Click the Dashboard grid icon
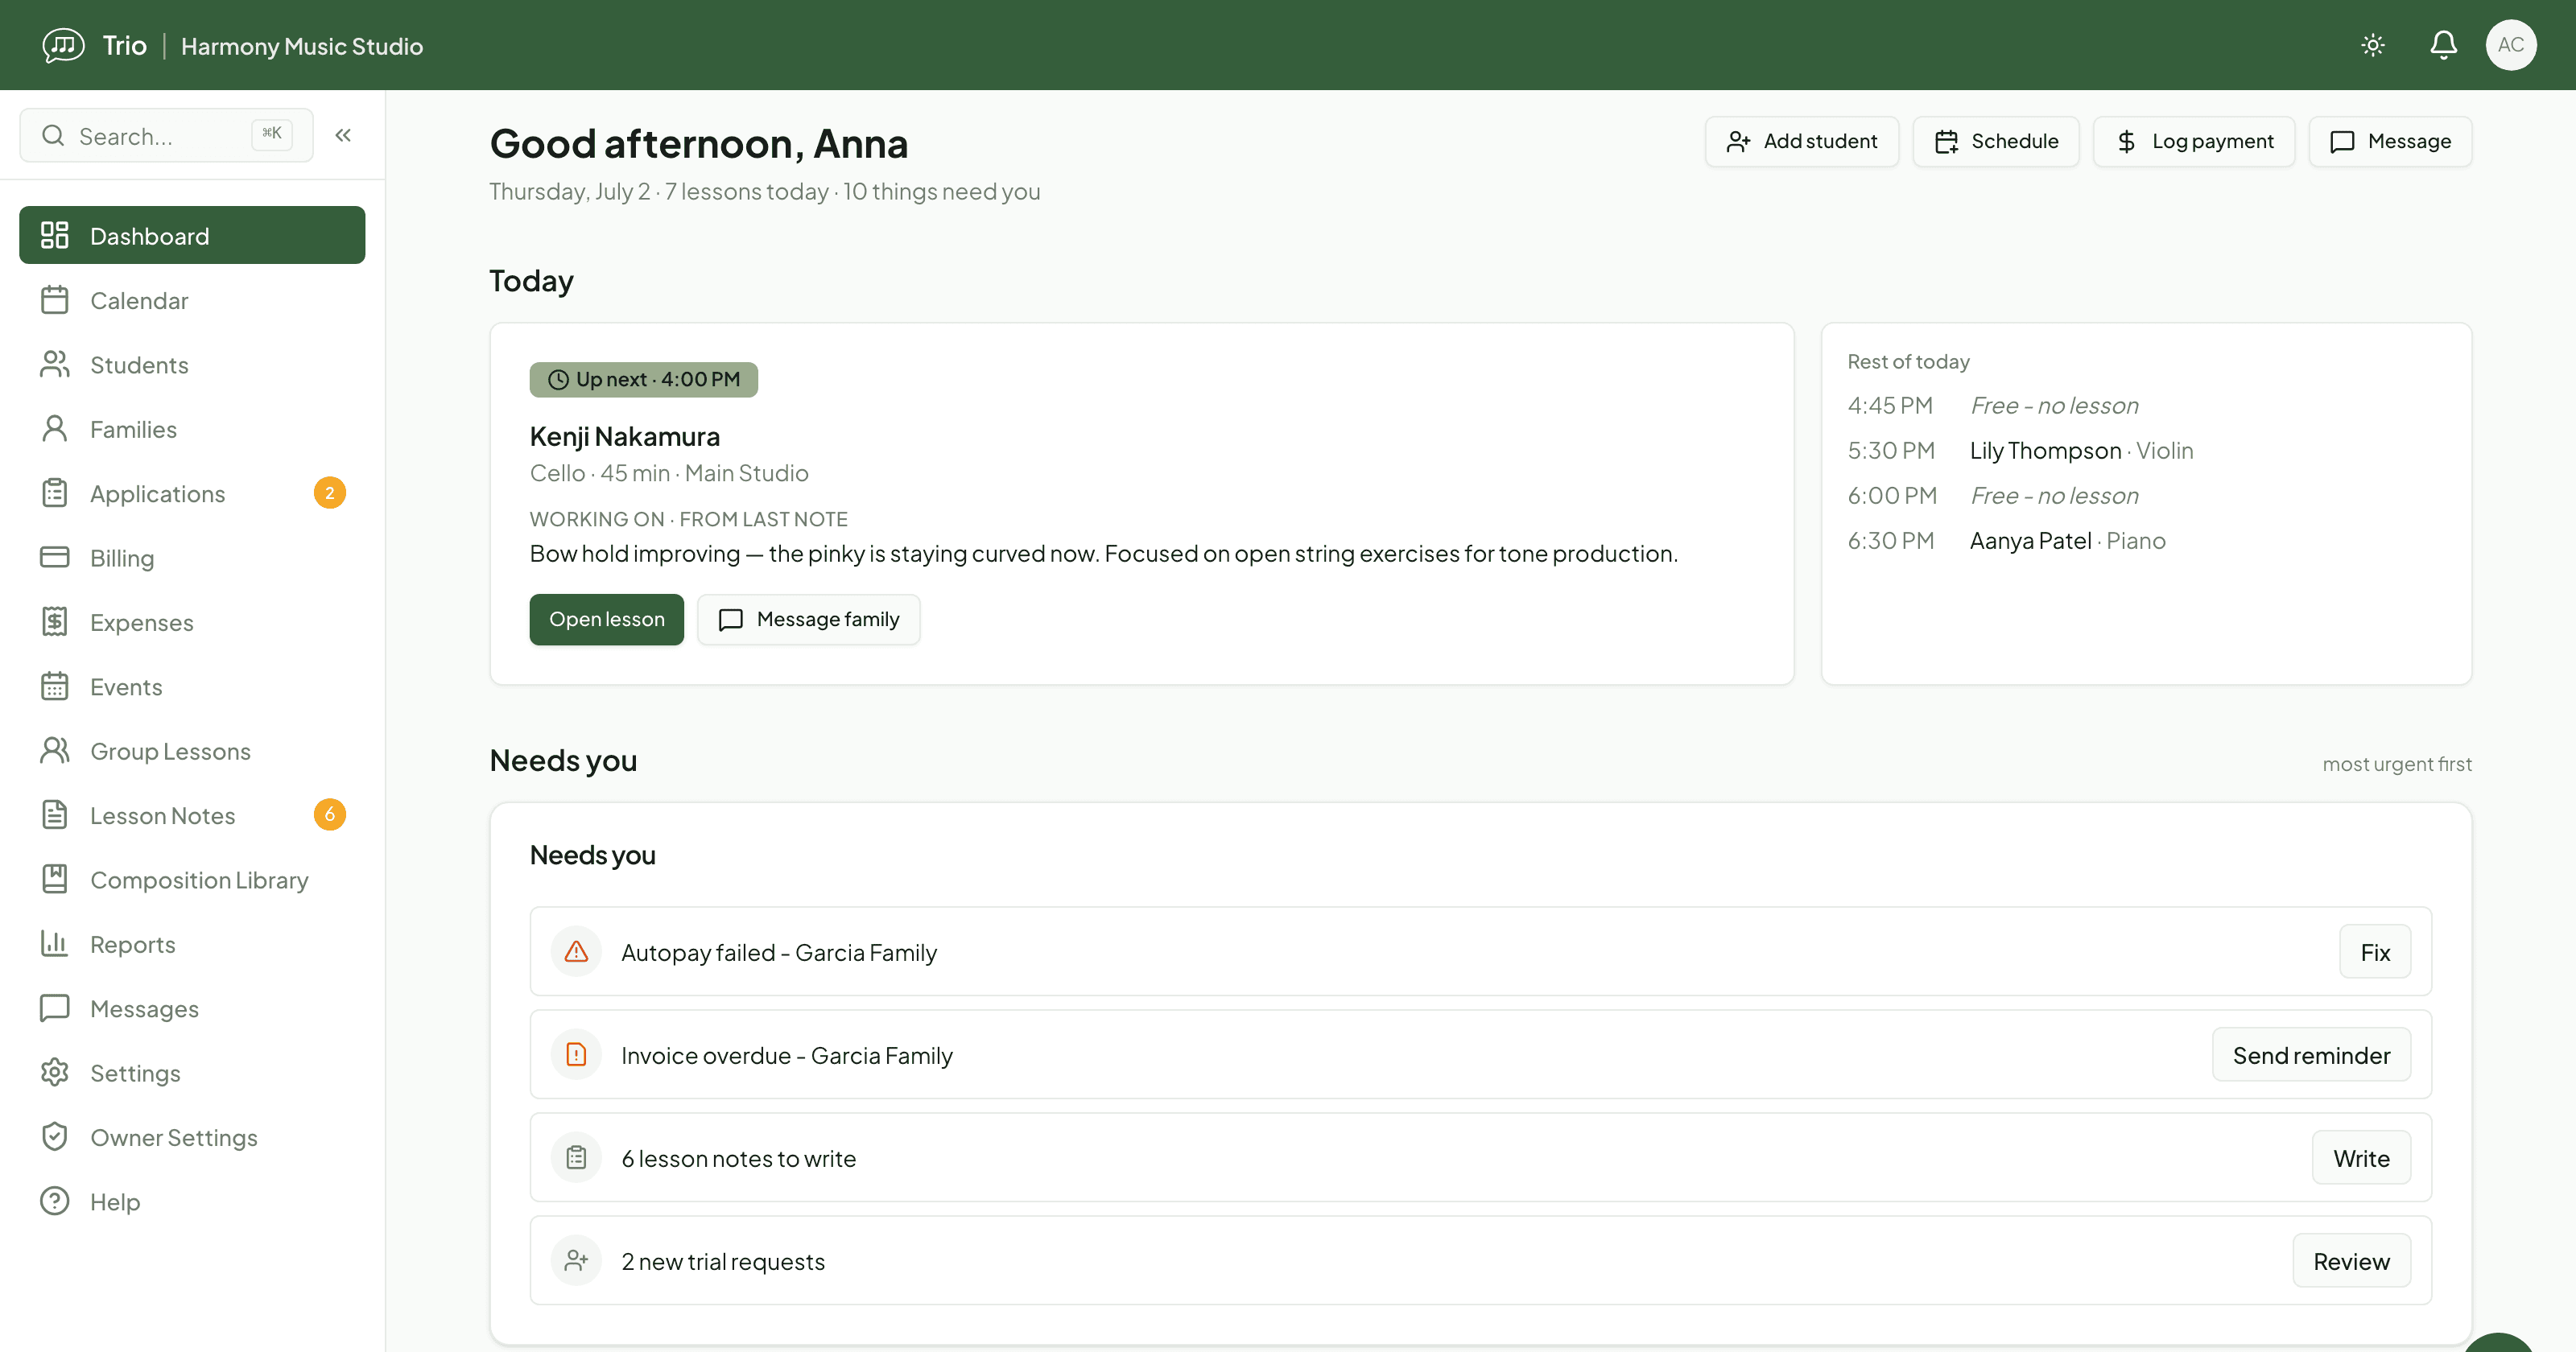The width and height of the screenshot is (2576, 1352). click(54, 235)
